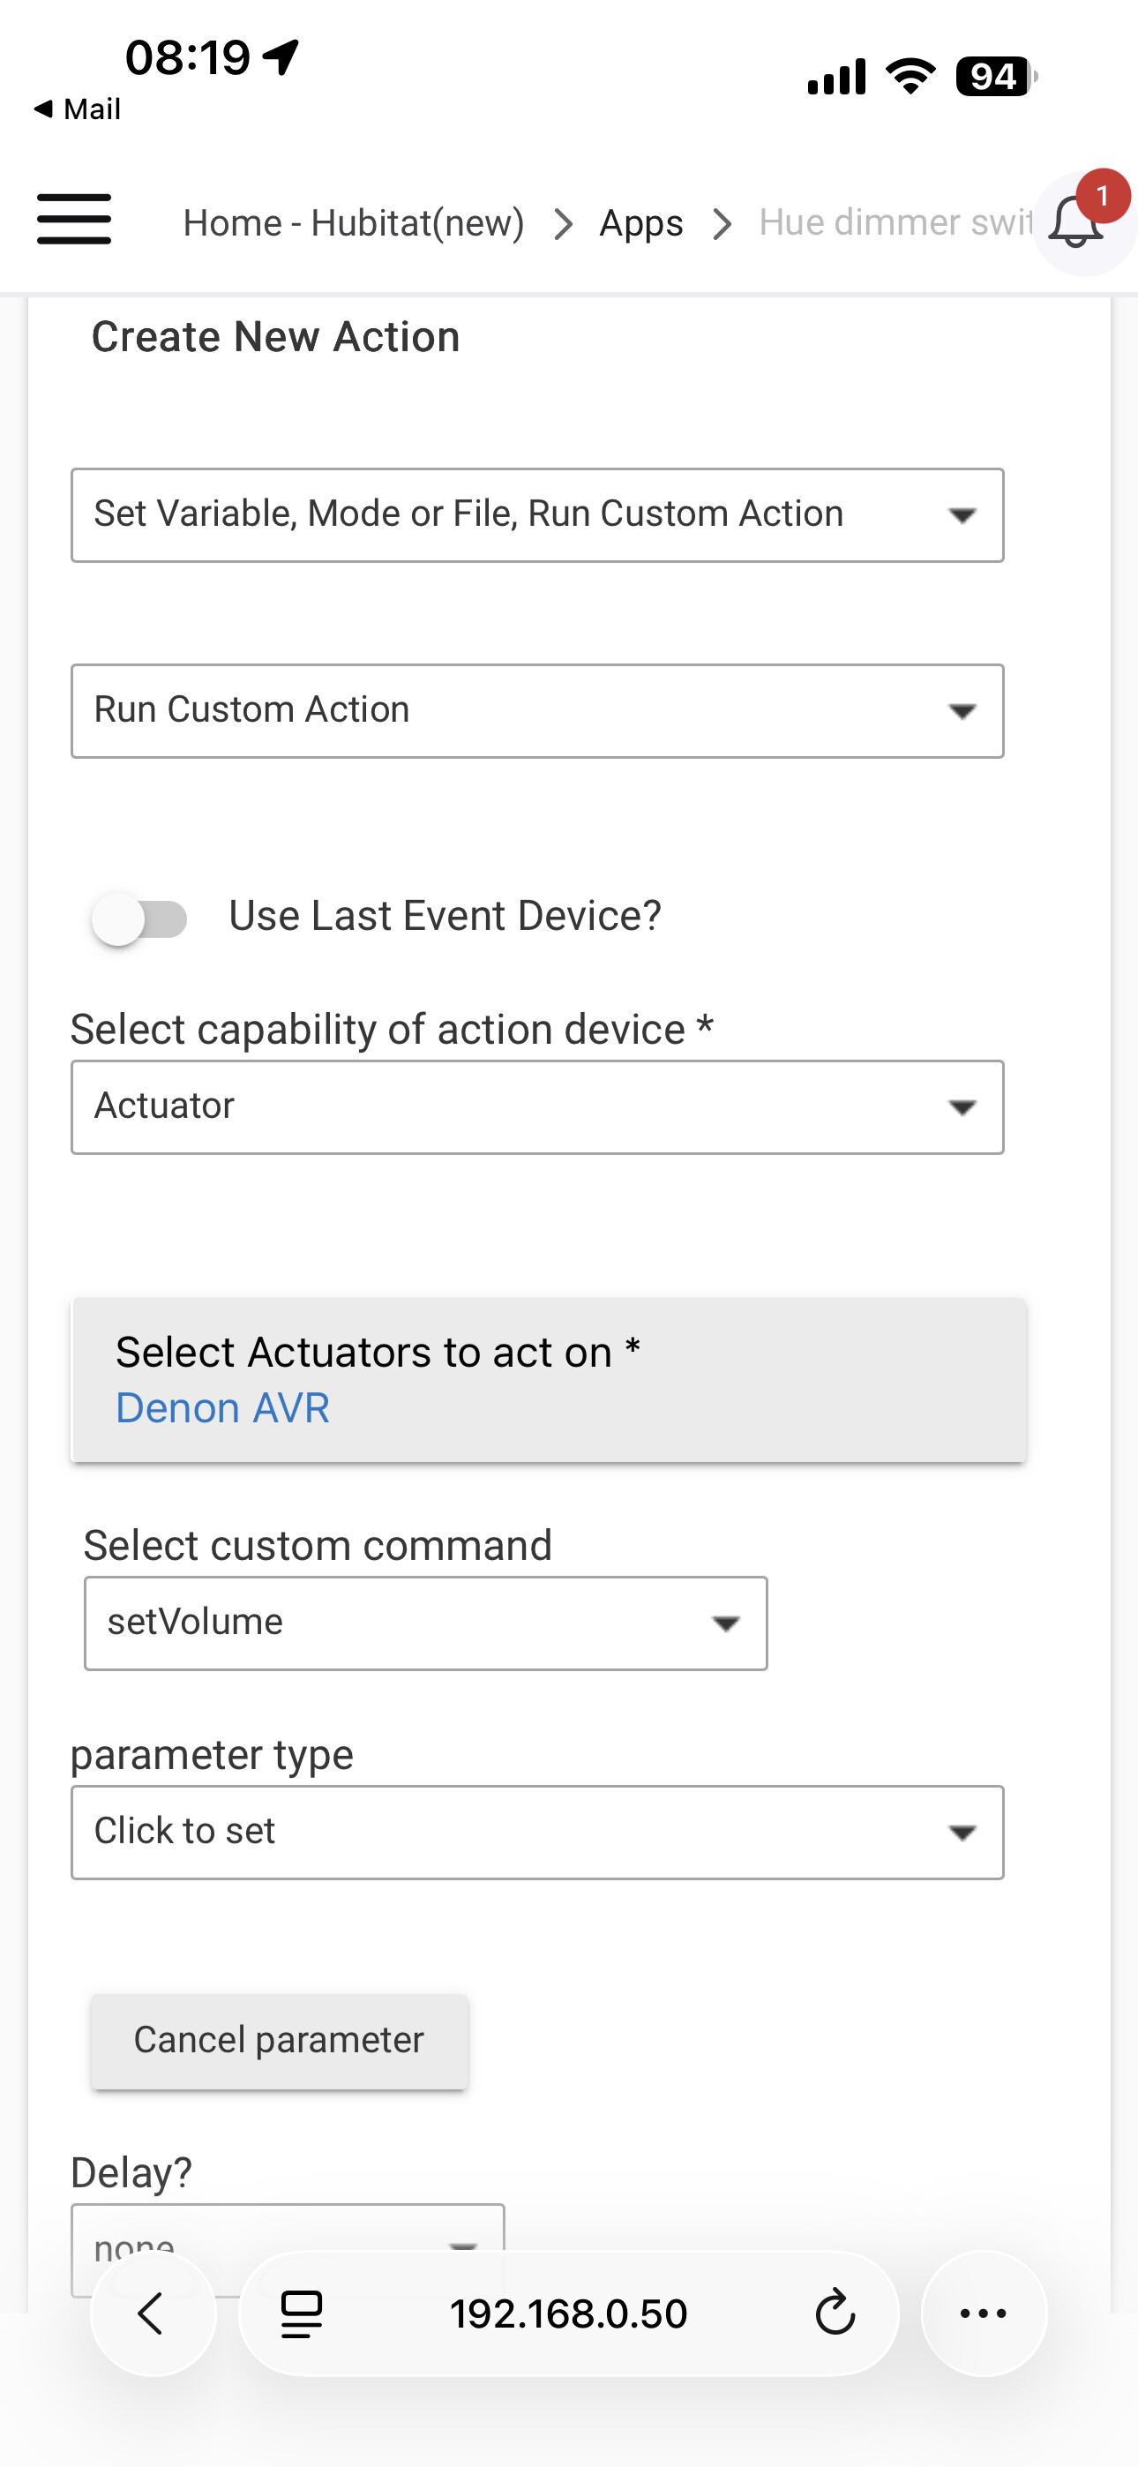1138x2467 pixels.
Task: Open the browser tabs overview icon
Action: click(x=301, y=2313)
